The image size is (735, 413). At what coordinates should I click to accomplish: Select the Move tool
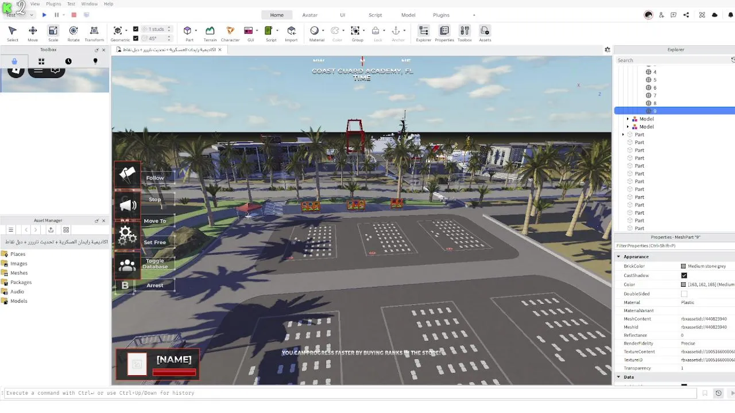pos(33,34)
